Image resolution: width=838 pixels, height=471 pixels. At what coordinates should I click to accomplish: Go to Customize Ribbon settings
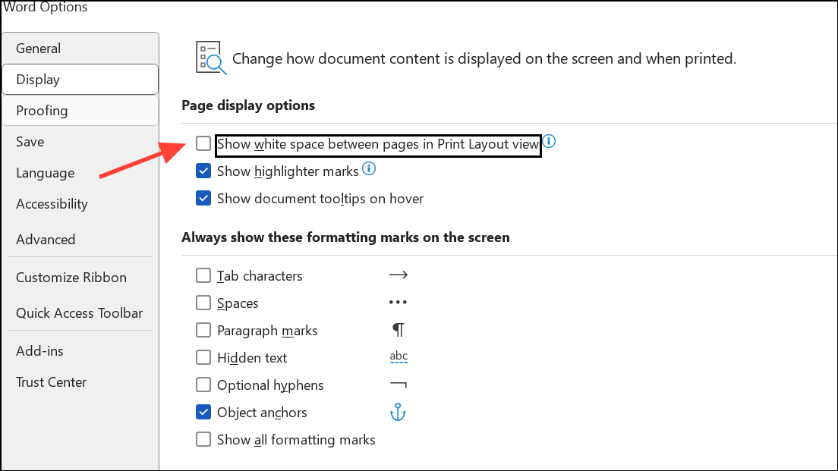[80, 278]
